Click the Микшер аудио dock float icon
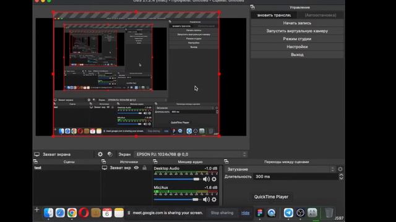Viewport: 396px width, 222px height. click(155, 162)
